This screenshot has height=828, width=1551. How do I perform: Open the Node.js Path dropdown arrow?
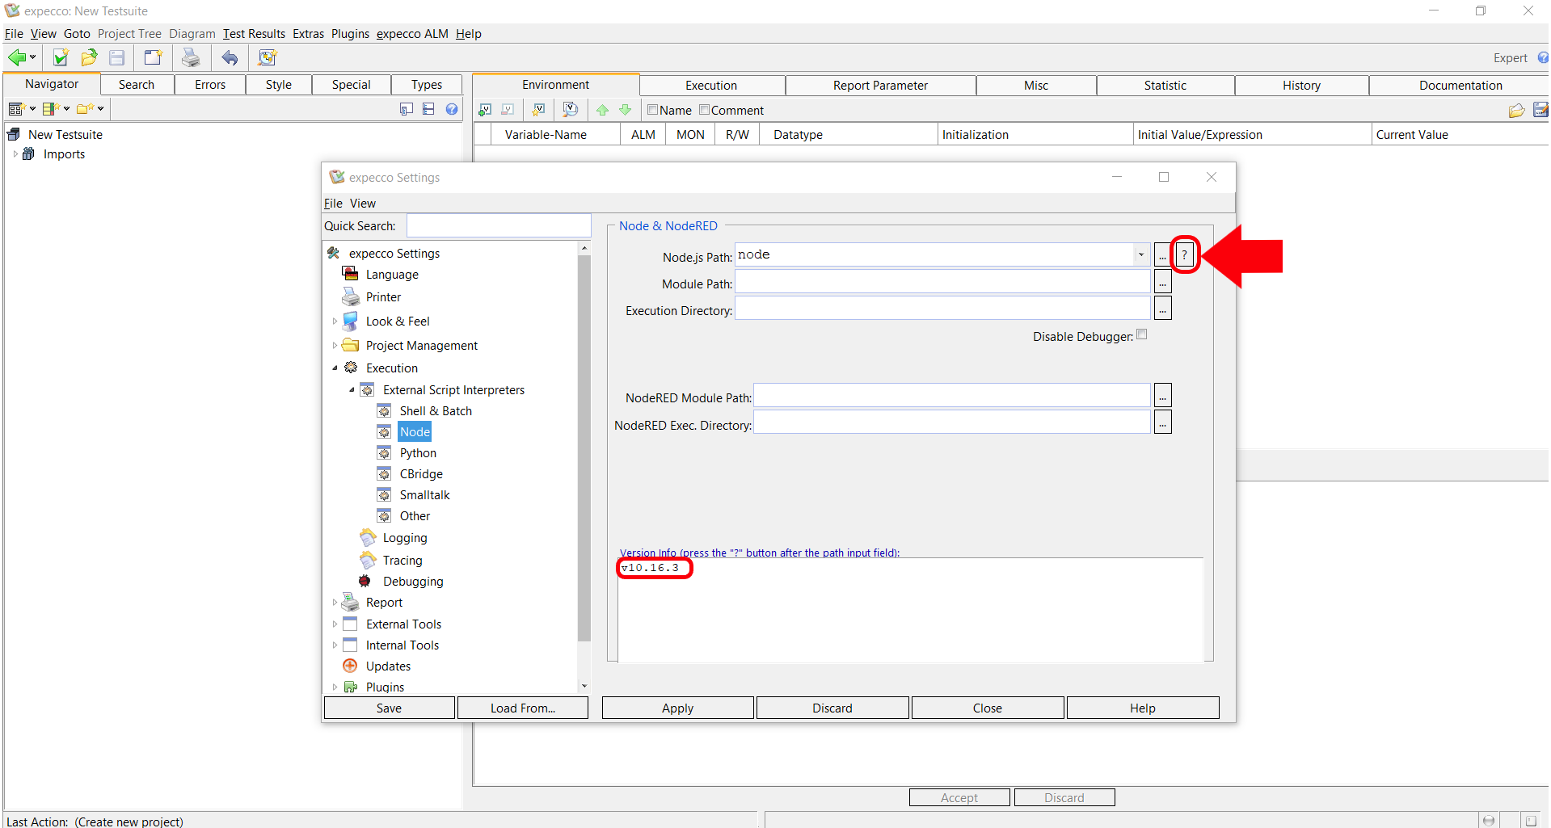pos(1140,254)
